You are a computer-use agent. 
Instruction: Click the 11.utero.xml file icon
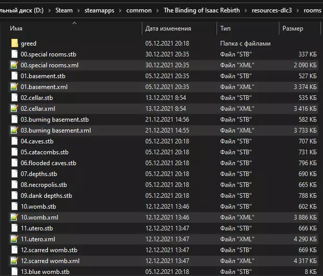[x=14, y=239]
